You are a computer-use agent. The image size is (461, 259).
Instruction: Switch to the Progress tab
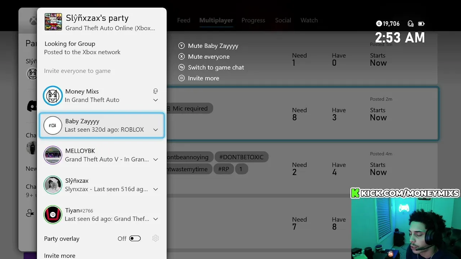click(253, 20)
